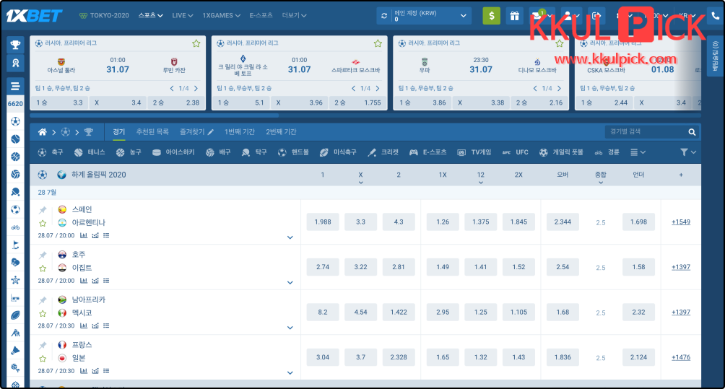Select 멕시코 win odds 1.422
725x389 pixels.
399,312
